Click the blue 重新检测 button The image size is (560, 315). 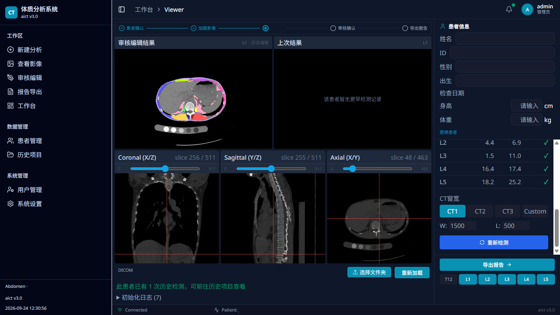click(494, 242)
